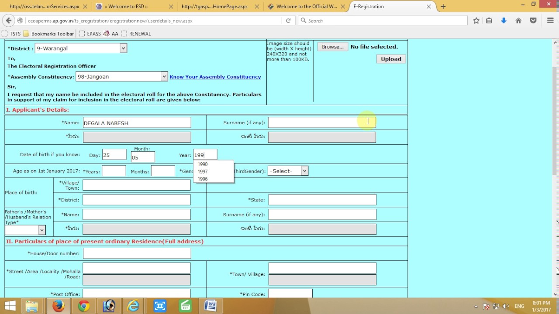The height and width of the screenshot is (314, 559).
Task: Click the Firefox back arrow button
Action: [x=8, y=20]
